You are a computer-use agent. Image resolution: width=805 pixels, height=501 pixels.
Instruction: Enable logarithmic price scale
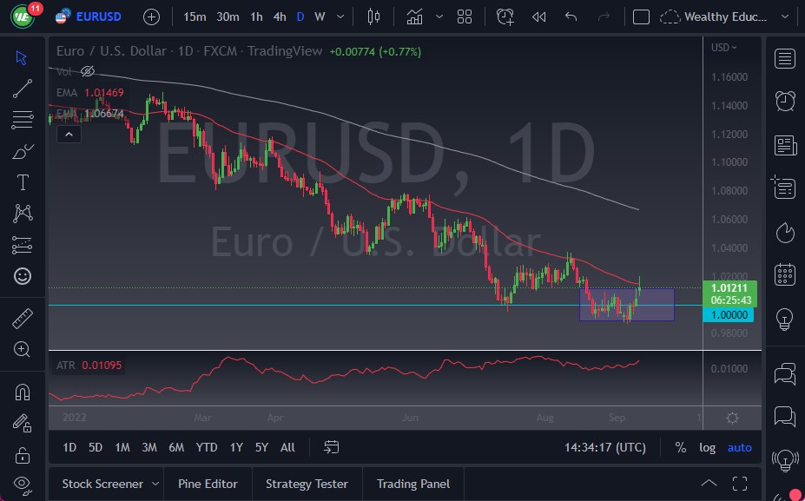(x=707, y=447)
